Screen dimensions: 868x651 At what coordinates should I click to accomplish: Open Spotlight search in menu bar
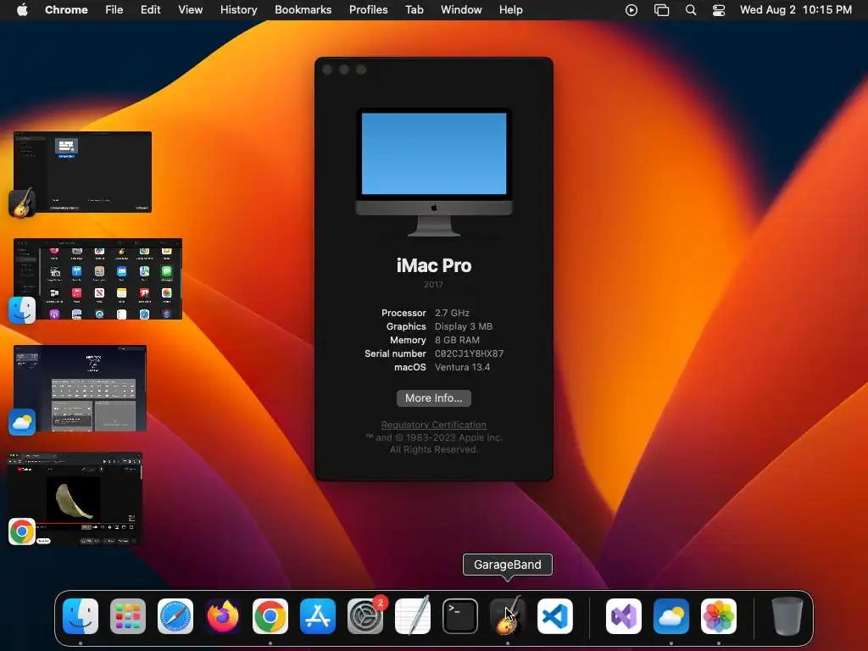coord(691,10)
